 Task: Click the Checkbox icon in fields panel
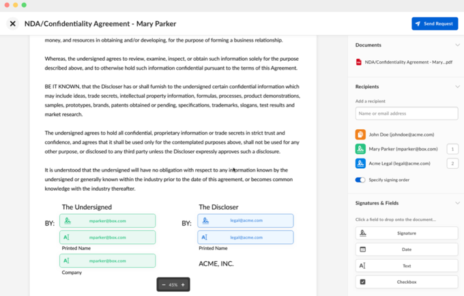coord(363,282)
